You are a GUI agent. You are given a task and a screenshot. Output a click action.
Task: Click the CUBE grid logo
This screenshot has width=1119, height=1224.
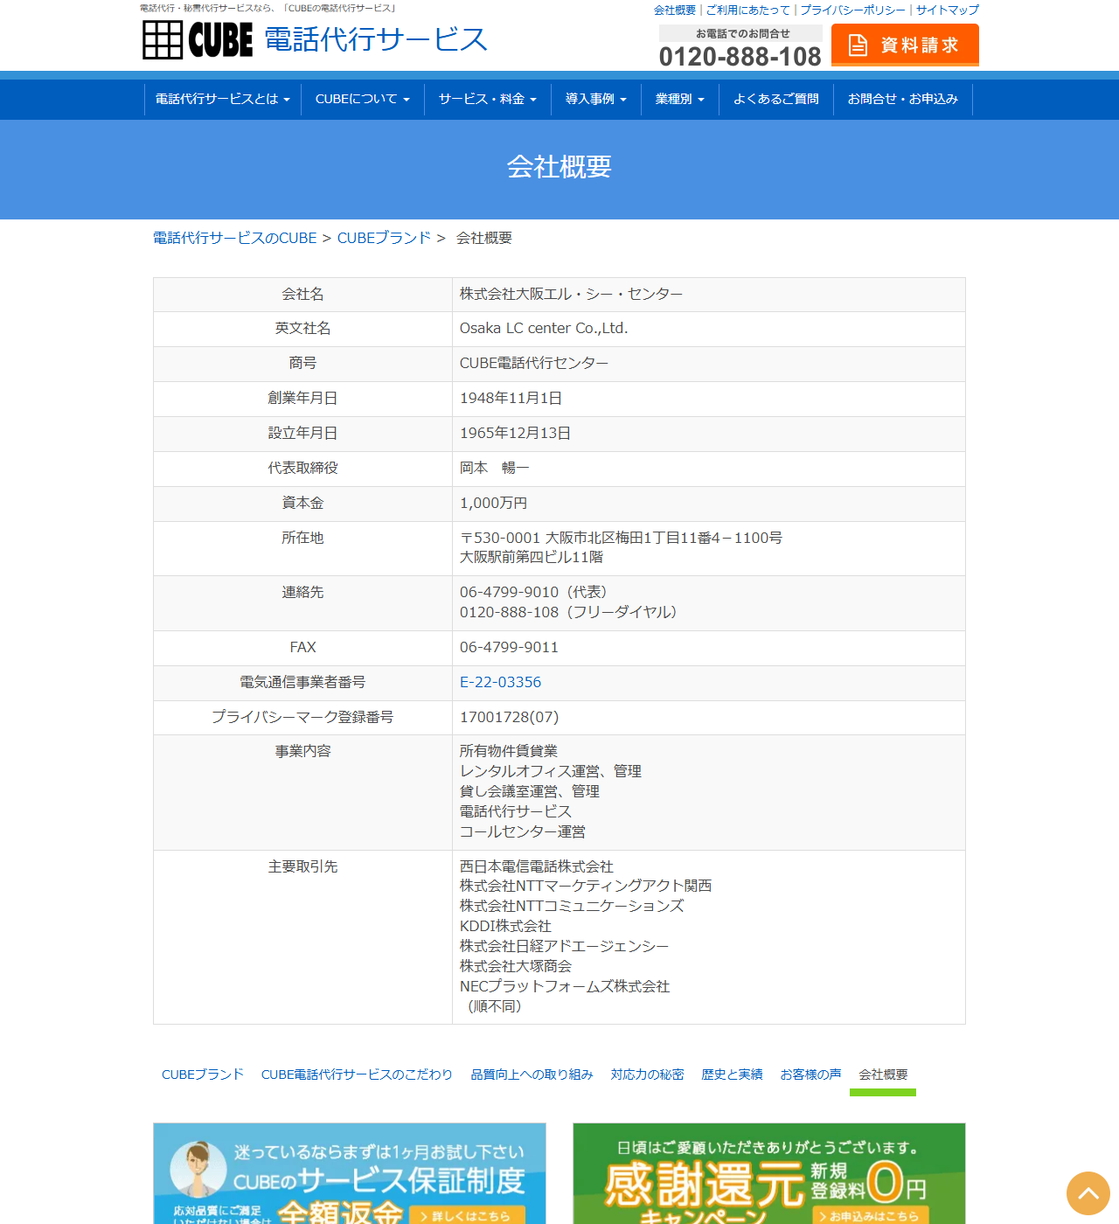[198, 39]
